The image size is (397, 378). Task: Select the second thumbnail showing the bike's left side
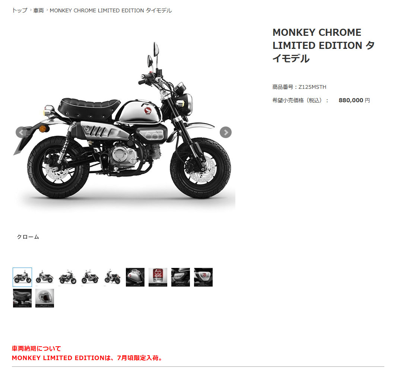coord(45,277)
